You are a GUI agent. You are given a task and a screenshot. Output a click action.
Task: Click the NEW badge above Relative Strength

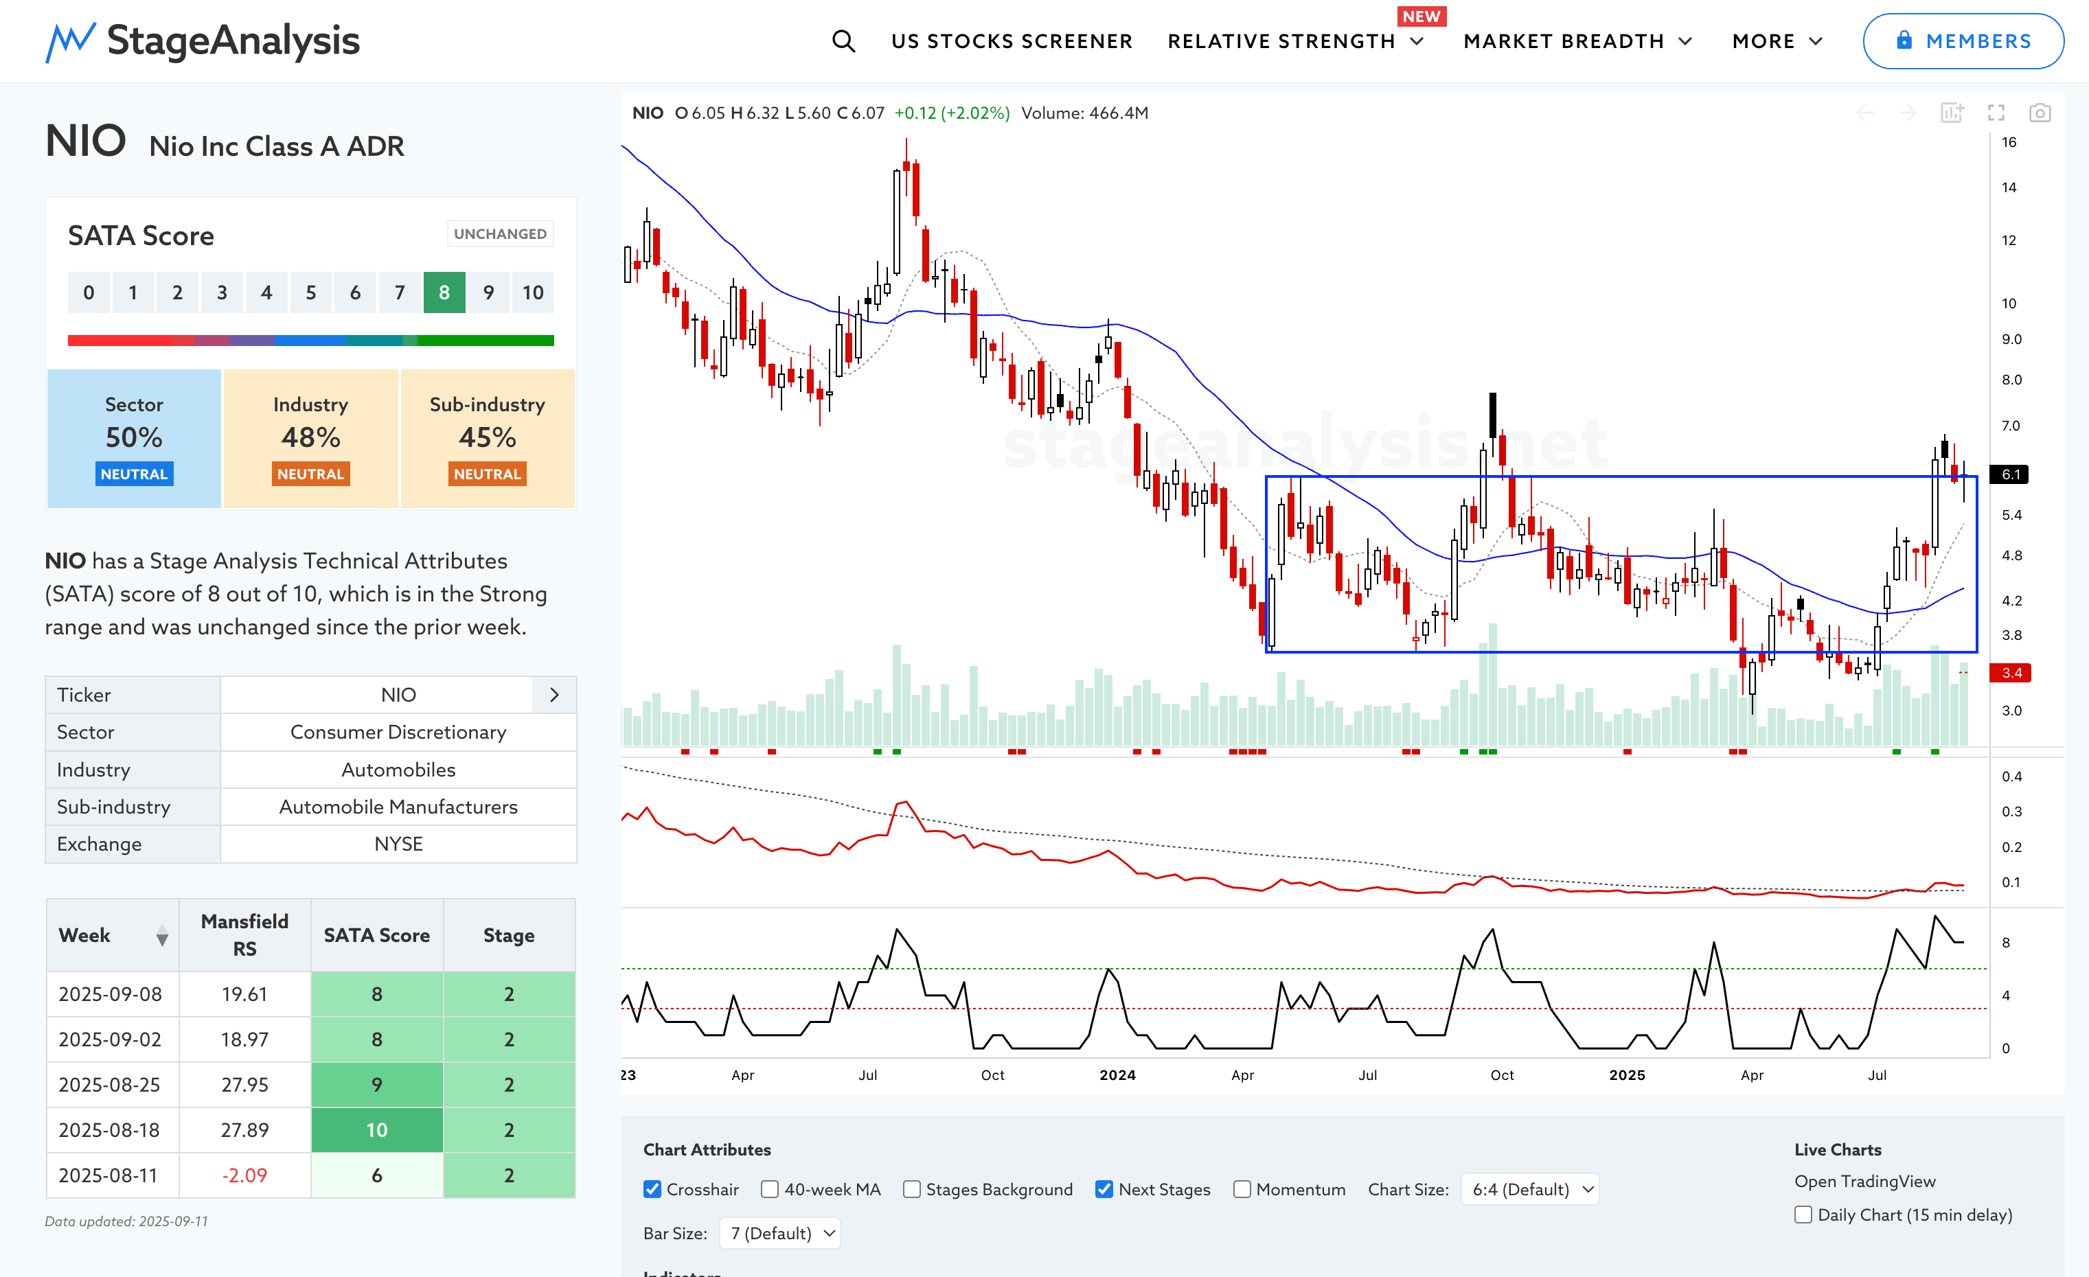tap(1421, 16)
